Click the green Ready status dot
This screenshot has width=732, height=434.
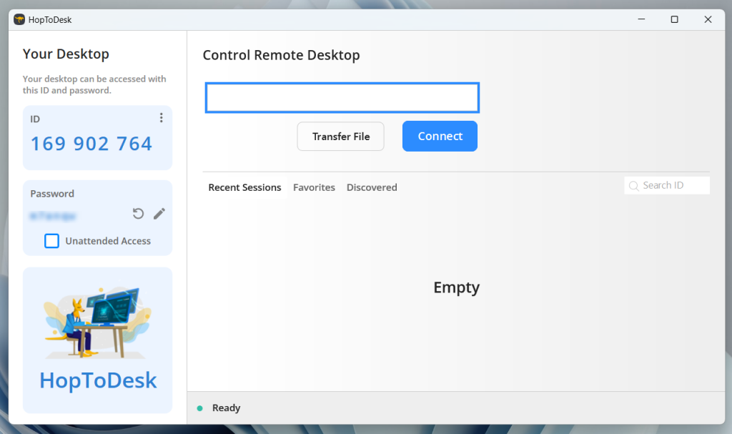pyautogui.click(x=200, y=408)
